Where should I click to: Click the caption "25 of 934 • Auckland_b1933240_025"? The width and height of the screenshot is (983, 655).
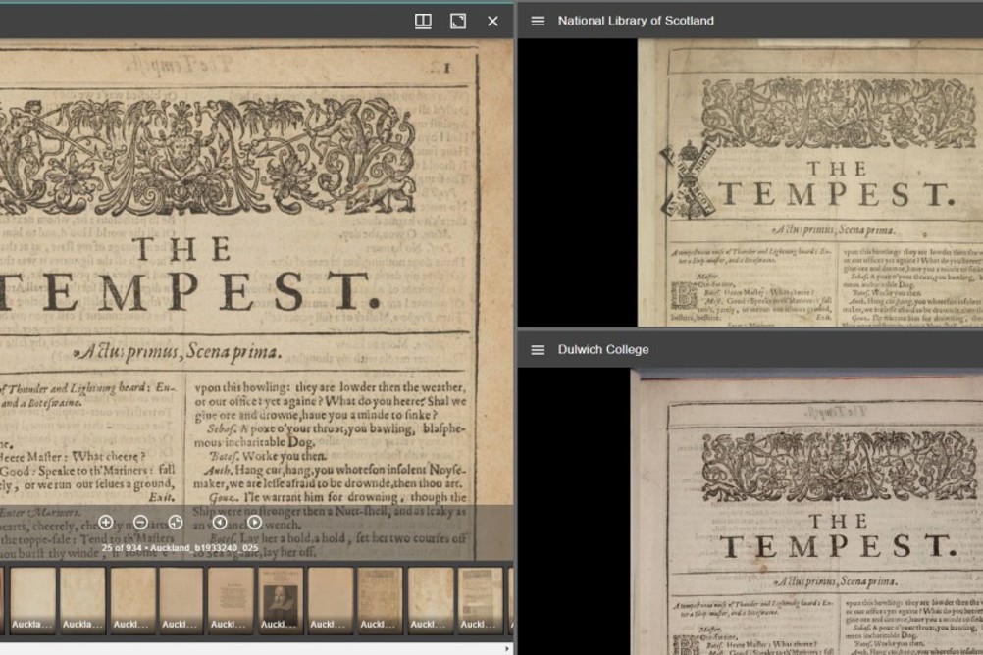coord(180,548)
